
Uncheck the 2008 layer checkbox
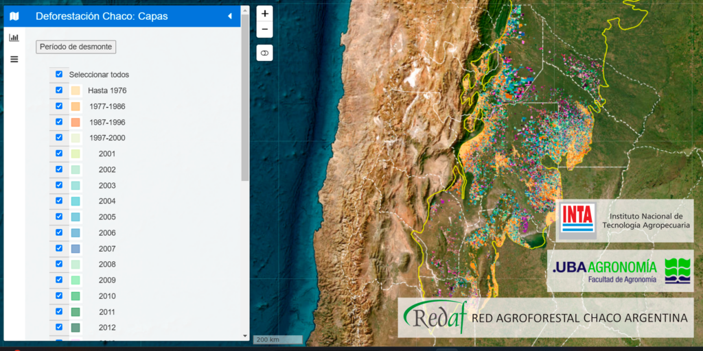tap(59, 264)
